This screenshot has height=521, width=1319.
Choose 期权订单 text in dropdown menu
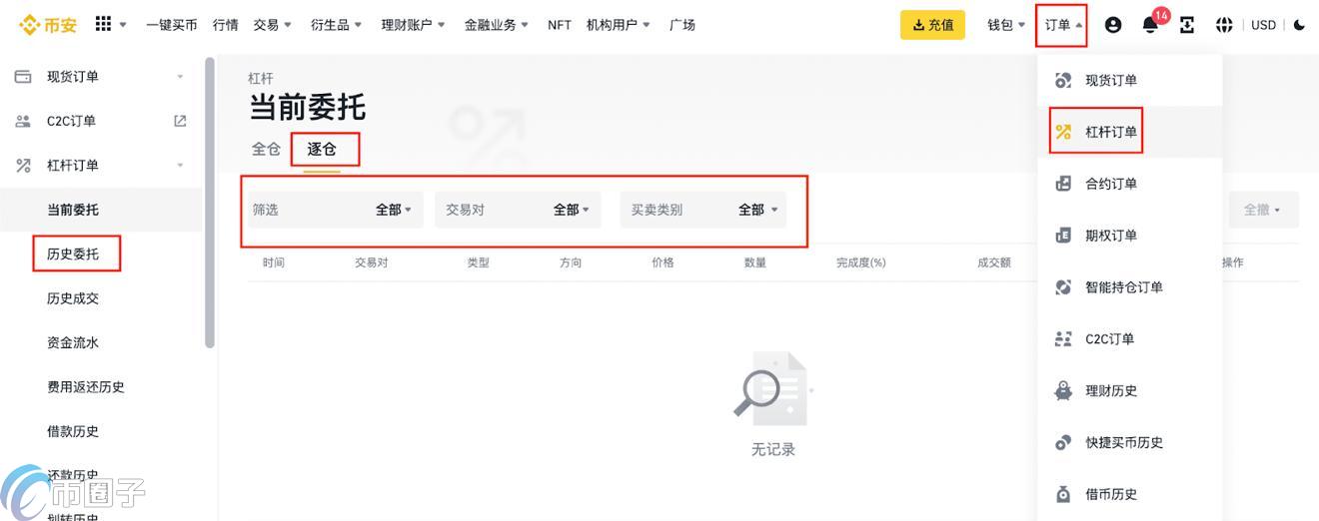pyautogui.click(x=1111, y=236)
